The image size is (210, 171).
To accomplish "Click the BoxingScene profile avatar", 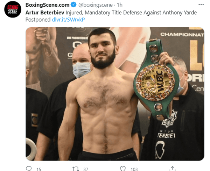I will click(13, 9).
